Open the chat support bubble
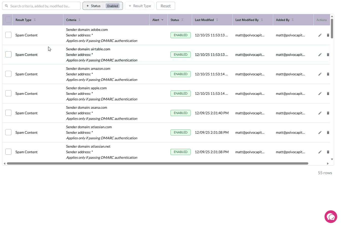The width and height of the screenshot is (341, 225). pyautogui.click(x=331, y=217)
